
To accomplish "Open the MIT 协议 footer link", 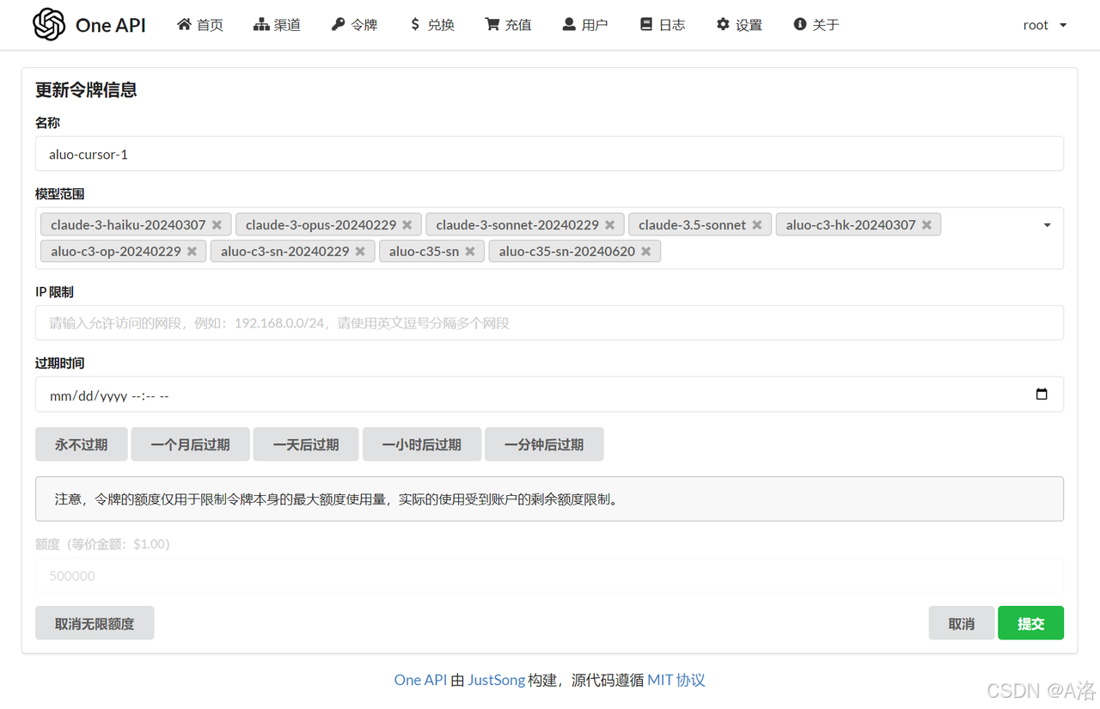I will [x=676, y=680].
